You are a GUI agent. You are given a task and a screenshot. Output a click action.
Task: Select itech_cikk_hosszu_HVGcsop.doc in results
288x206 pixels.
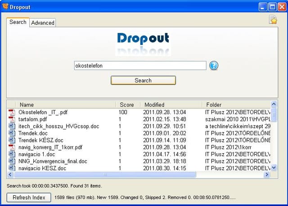(59, 126)
